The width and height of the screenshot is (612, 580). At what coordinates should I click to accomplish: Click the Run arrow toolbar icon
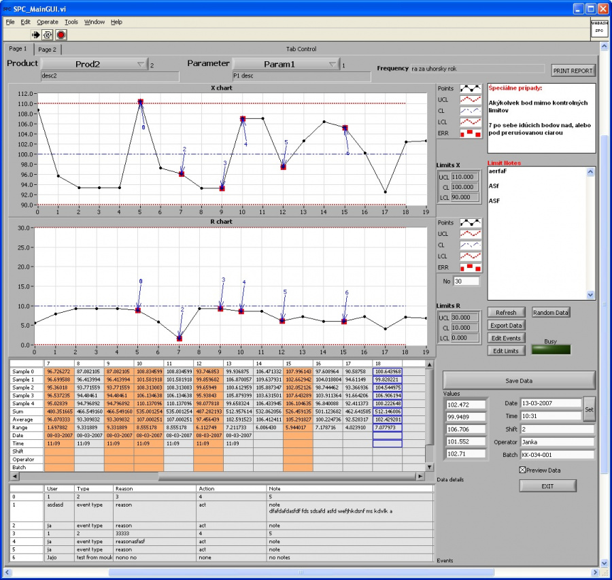pyautogui.click(x=36, y=34)
